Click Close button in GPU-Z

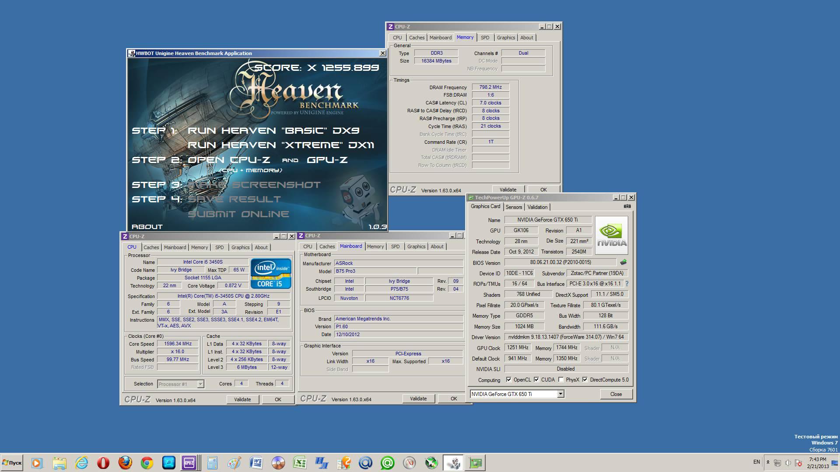coord(616,394)
